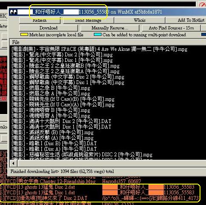This screenshot has height=205, width=206.
Task: Select 燃眉之急 A file
Action: coord(51,94)
